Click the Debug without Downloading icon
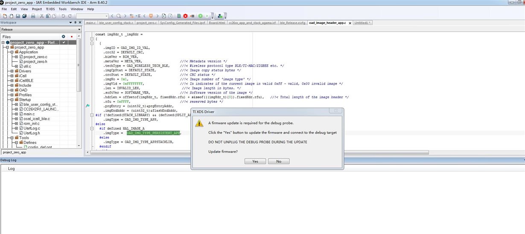This screenshot has height=234, width=525. (x=207, y=16)
